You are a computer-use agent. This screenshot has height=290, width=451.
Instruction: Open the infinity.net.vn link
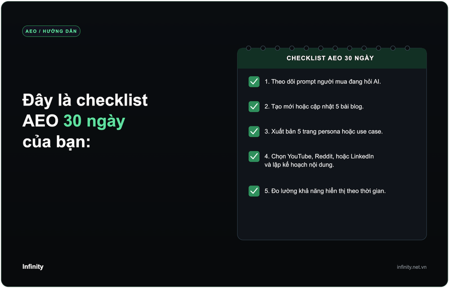pos(412,267)
